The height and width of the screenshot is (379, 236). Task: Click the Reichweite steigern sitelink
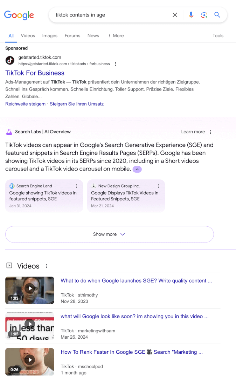(25, 104)
